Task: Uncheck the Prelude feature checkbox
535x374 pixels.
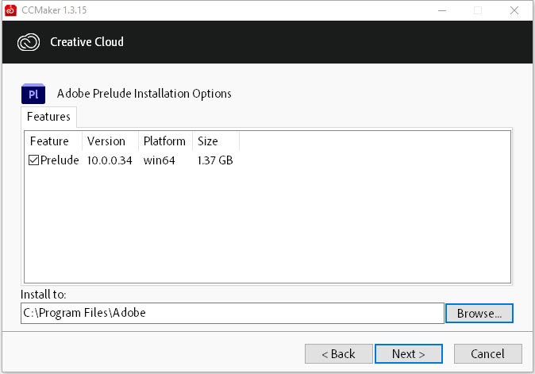Action: pyautogui.click(x=33, y=160)
